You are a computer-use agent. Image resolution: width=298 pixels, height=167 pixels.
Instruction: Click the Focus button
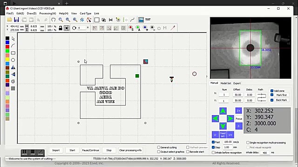point(239,119)
